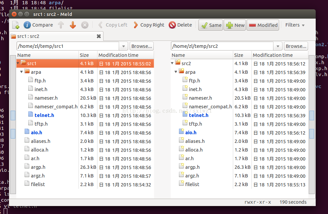Viewport: 328px width, 214px height.
Task: Toggle the Same files filter
Action: 211,25
